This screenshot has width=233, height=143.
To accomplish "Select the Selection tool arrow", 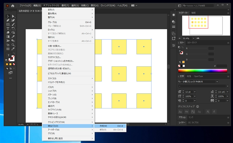I will pyautogui.click(x=8, y=16).
